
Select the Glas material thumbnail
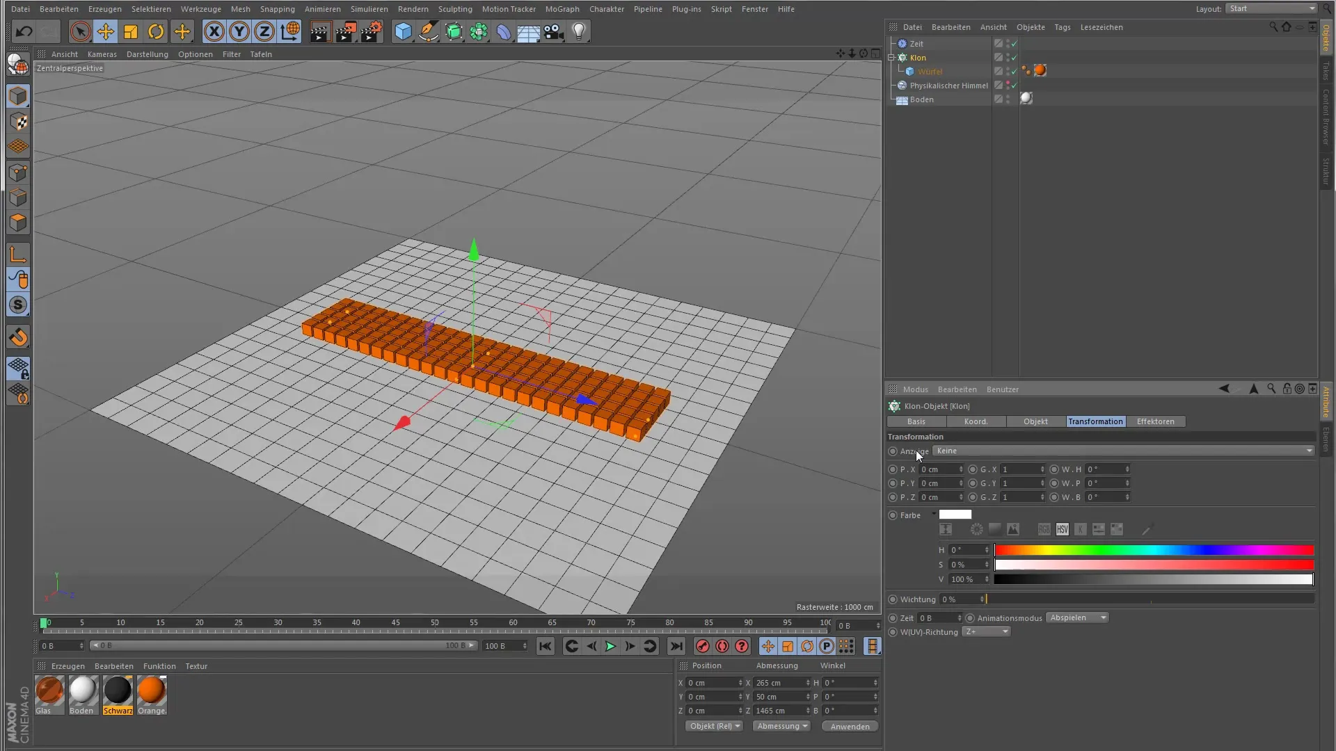pos(49,693)
